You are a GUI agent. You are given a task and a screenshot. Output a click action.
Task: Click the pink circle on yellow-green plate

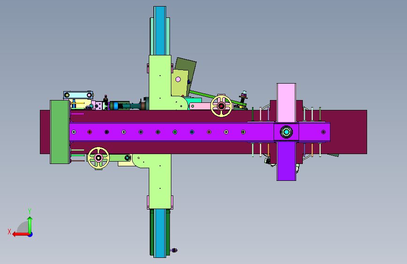(178, 79)
